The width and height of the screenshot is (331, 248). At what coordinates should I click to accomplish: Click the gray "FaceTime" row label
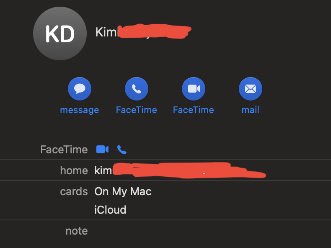(64, 150)
